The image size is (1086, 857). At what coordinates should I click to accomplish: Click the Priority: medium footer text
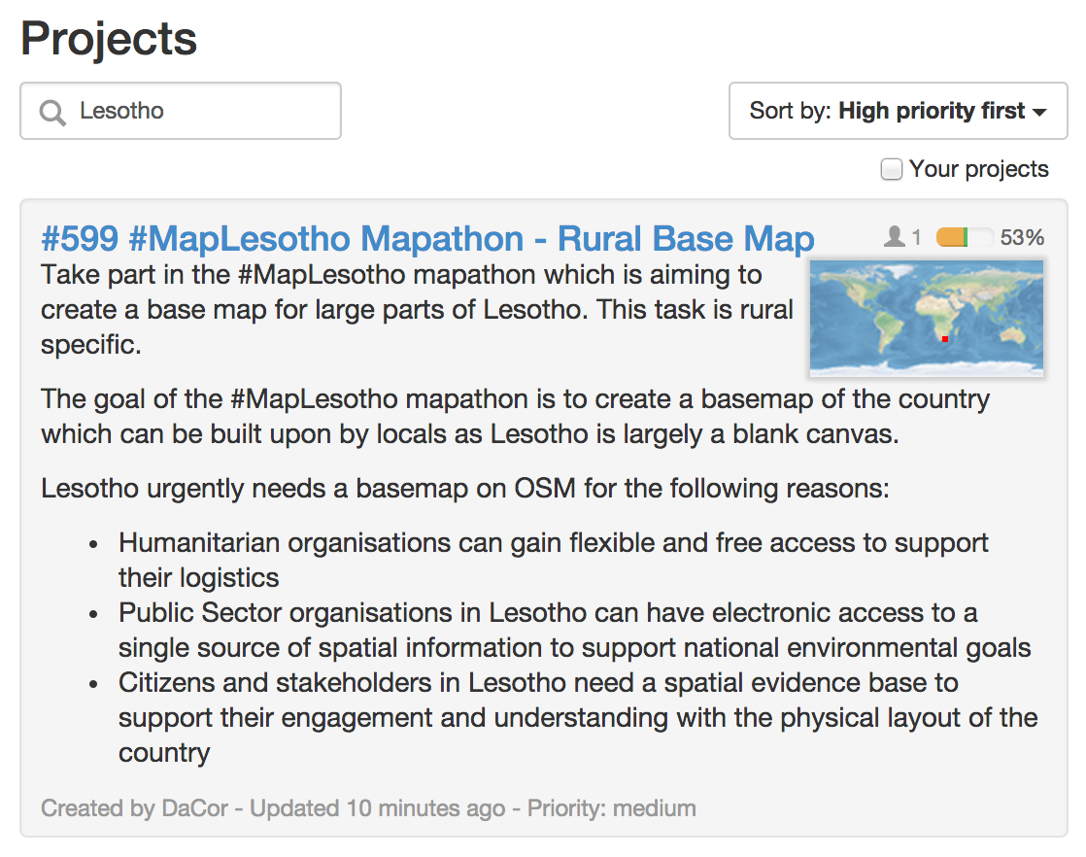[612, 808]
